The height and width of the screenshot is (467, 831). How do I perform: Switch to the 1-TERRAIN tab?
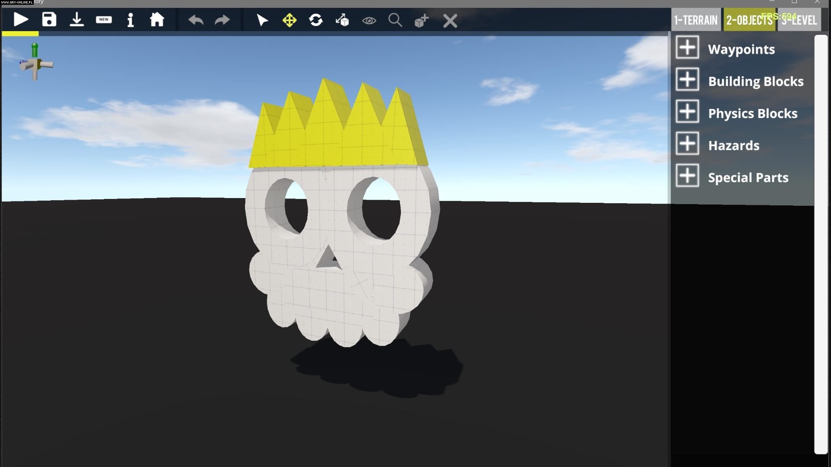696,20
